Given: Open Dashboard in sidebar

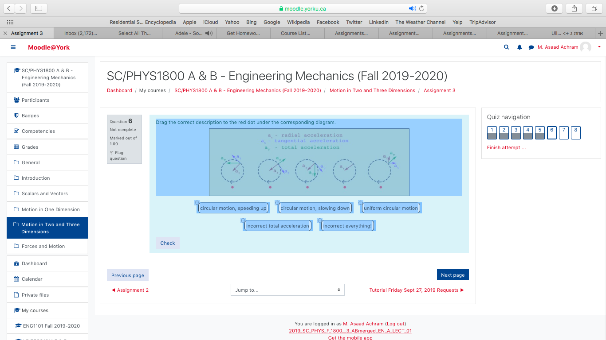Looking at the screenshot, I should click(47, 263).
